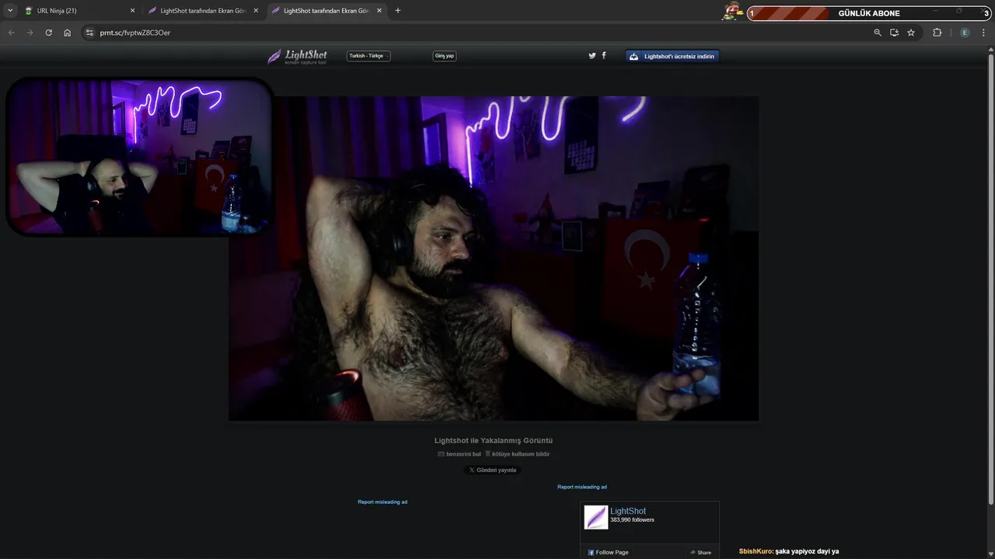Close the middle LightShot tab
995x559 pixels.
click(x=256, y=11)
